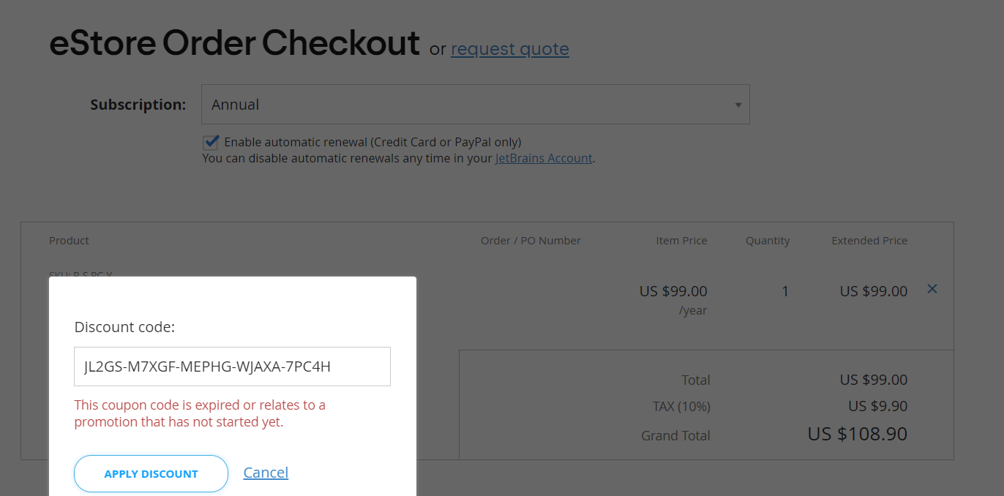Click the Enable automatic renewal label text
1004x496 pixels.
pyautogui.click(x=372, y=142)
